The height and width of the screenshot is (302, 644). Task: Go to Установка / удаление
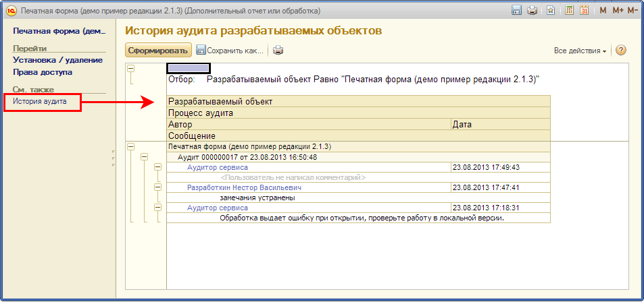pyautogui.click(x=57, y=60)
